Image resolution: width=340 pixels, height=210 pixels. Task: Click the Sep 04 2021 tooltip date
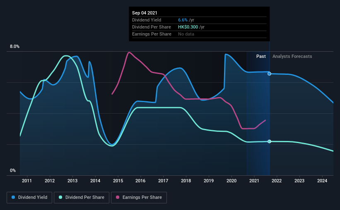[145, 13]
